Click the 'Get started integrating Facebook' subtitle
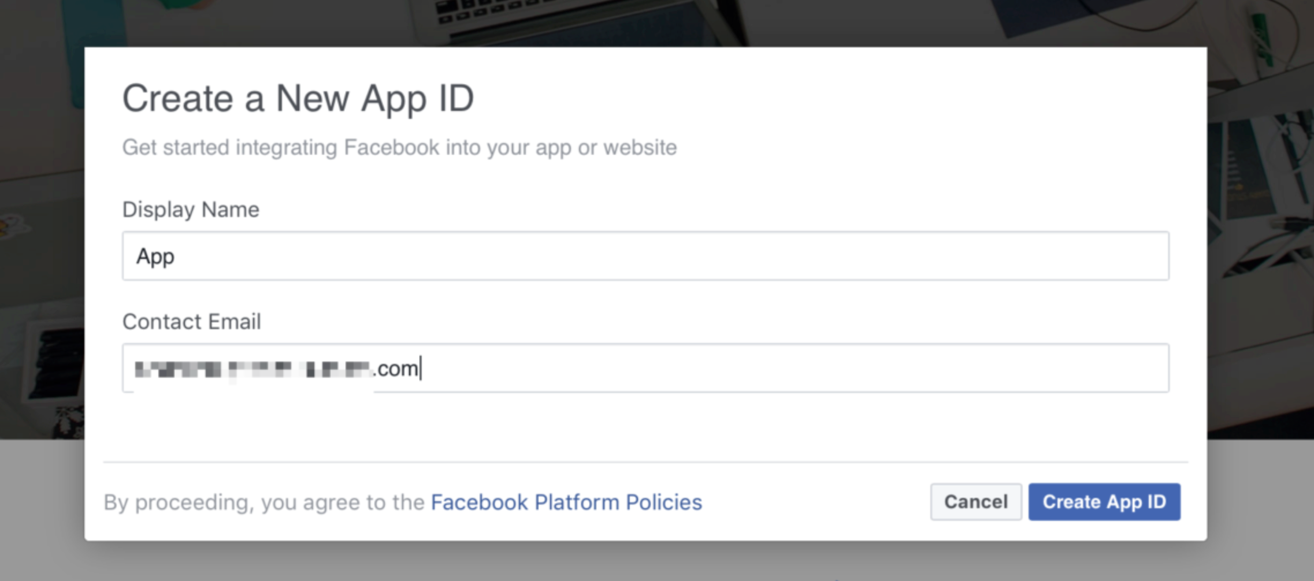 tap(399, 148)
